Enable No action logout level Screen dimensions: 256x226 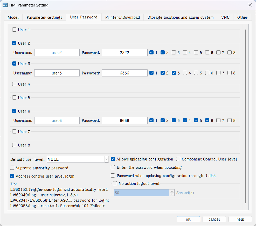(x=115, y=183)
